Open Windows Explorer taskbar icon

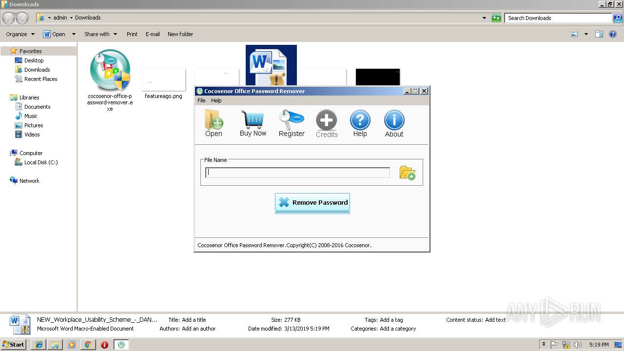coord(55,345)
